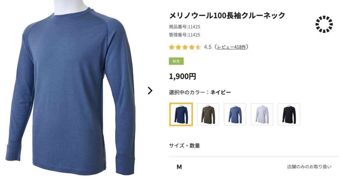The image size is (343, 179).
Task: Click the circular loading spinner icon
Action: point(324,24)
